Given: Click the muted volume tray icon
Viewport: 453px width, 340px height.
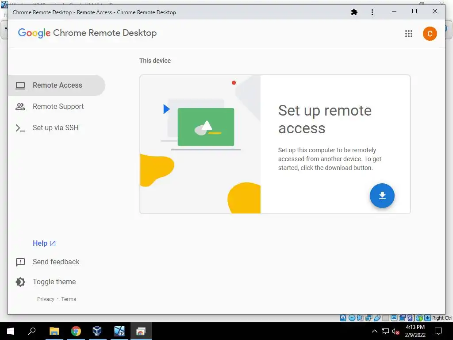Looking at the screenshot, I should pyautogui.click(x=396, y=331).
